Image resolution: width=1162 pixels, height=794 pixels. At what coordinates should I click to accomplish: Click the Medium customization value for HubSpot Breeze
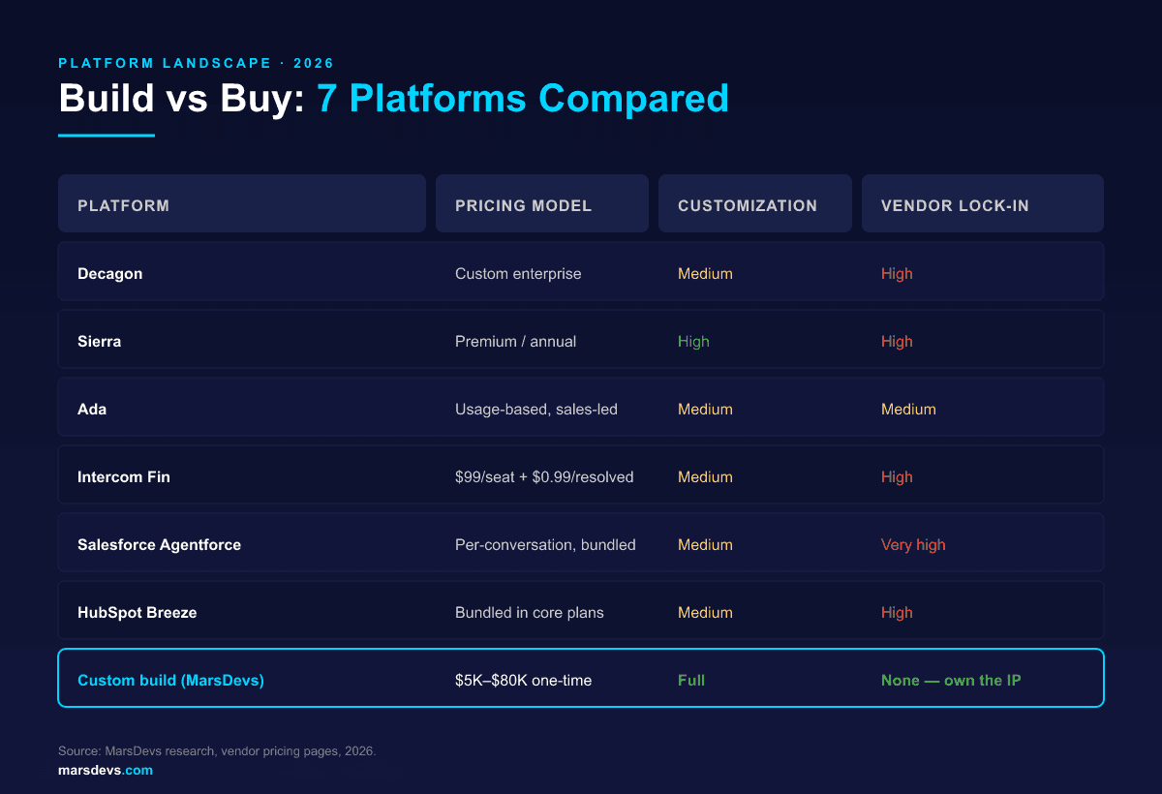(x=705, y=613)
